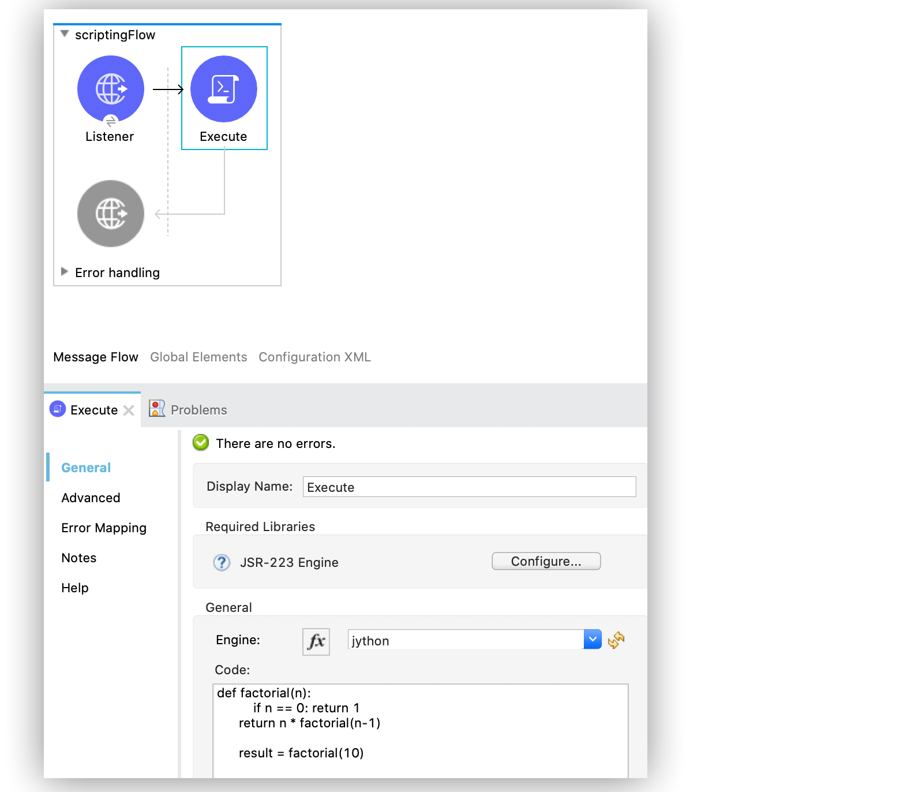This screenshot has width=922, height=792.
Task: Open the Advanced settings section
Action: click(91, 498)
